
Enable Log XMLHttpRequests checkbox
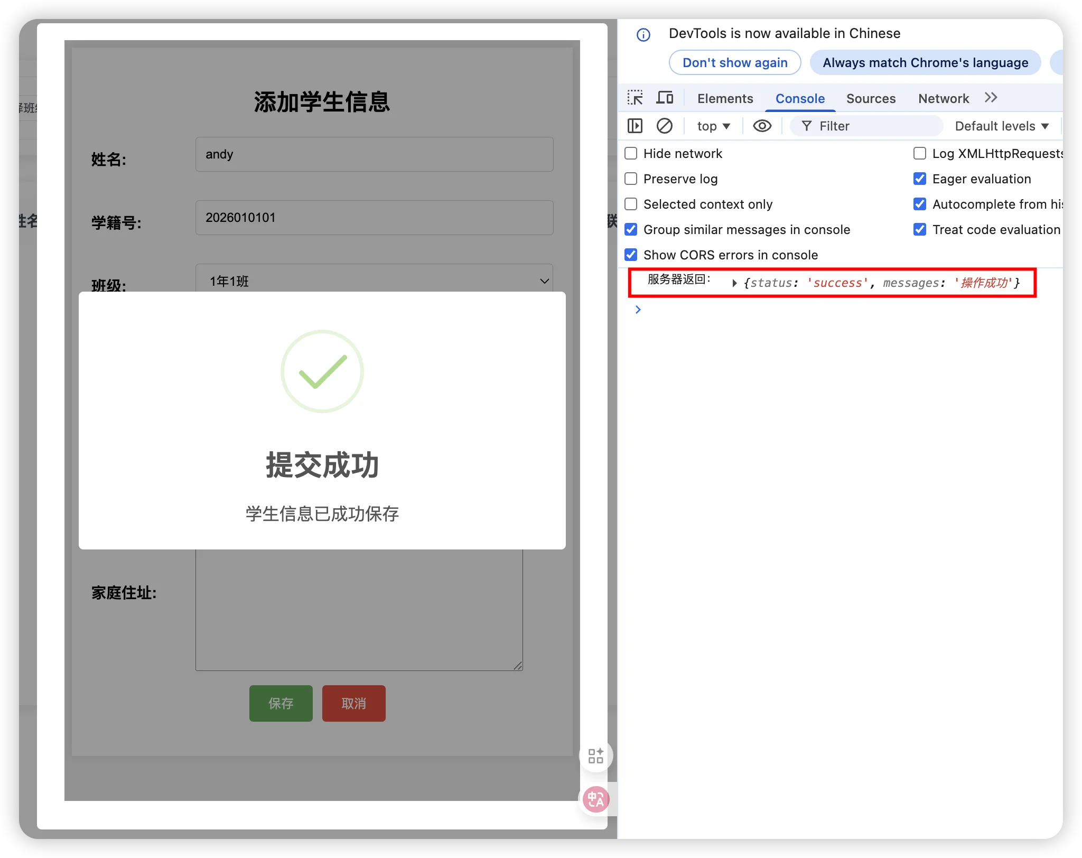(x=920, y=153)
